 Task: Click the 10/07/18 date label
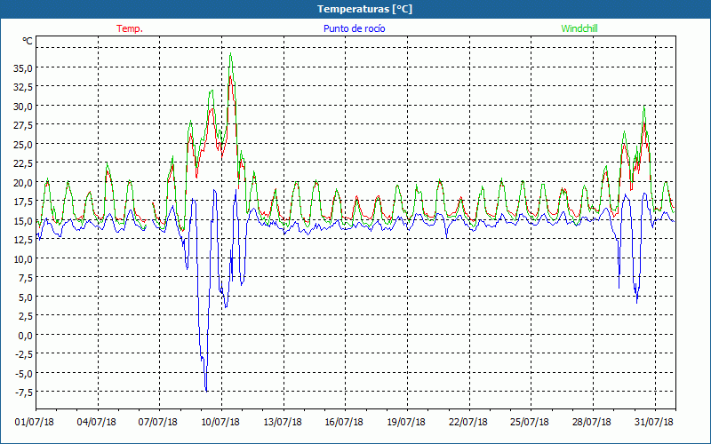click(220, 423)
